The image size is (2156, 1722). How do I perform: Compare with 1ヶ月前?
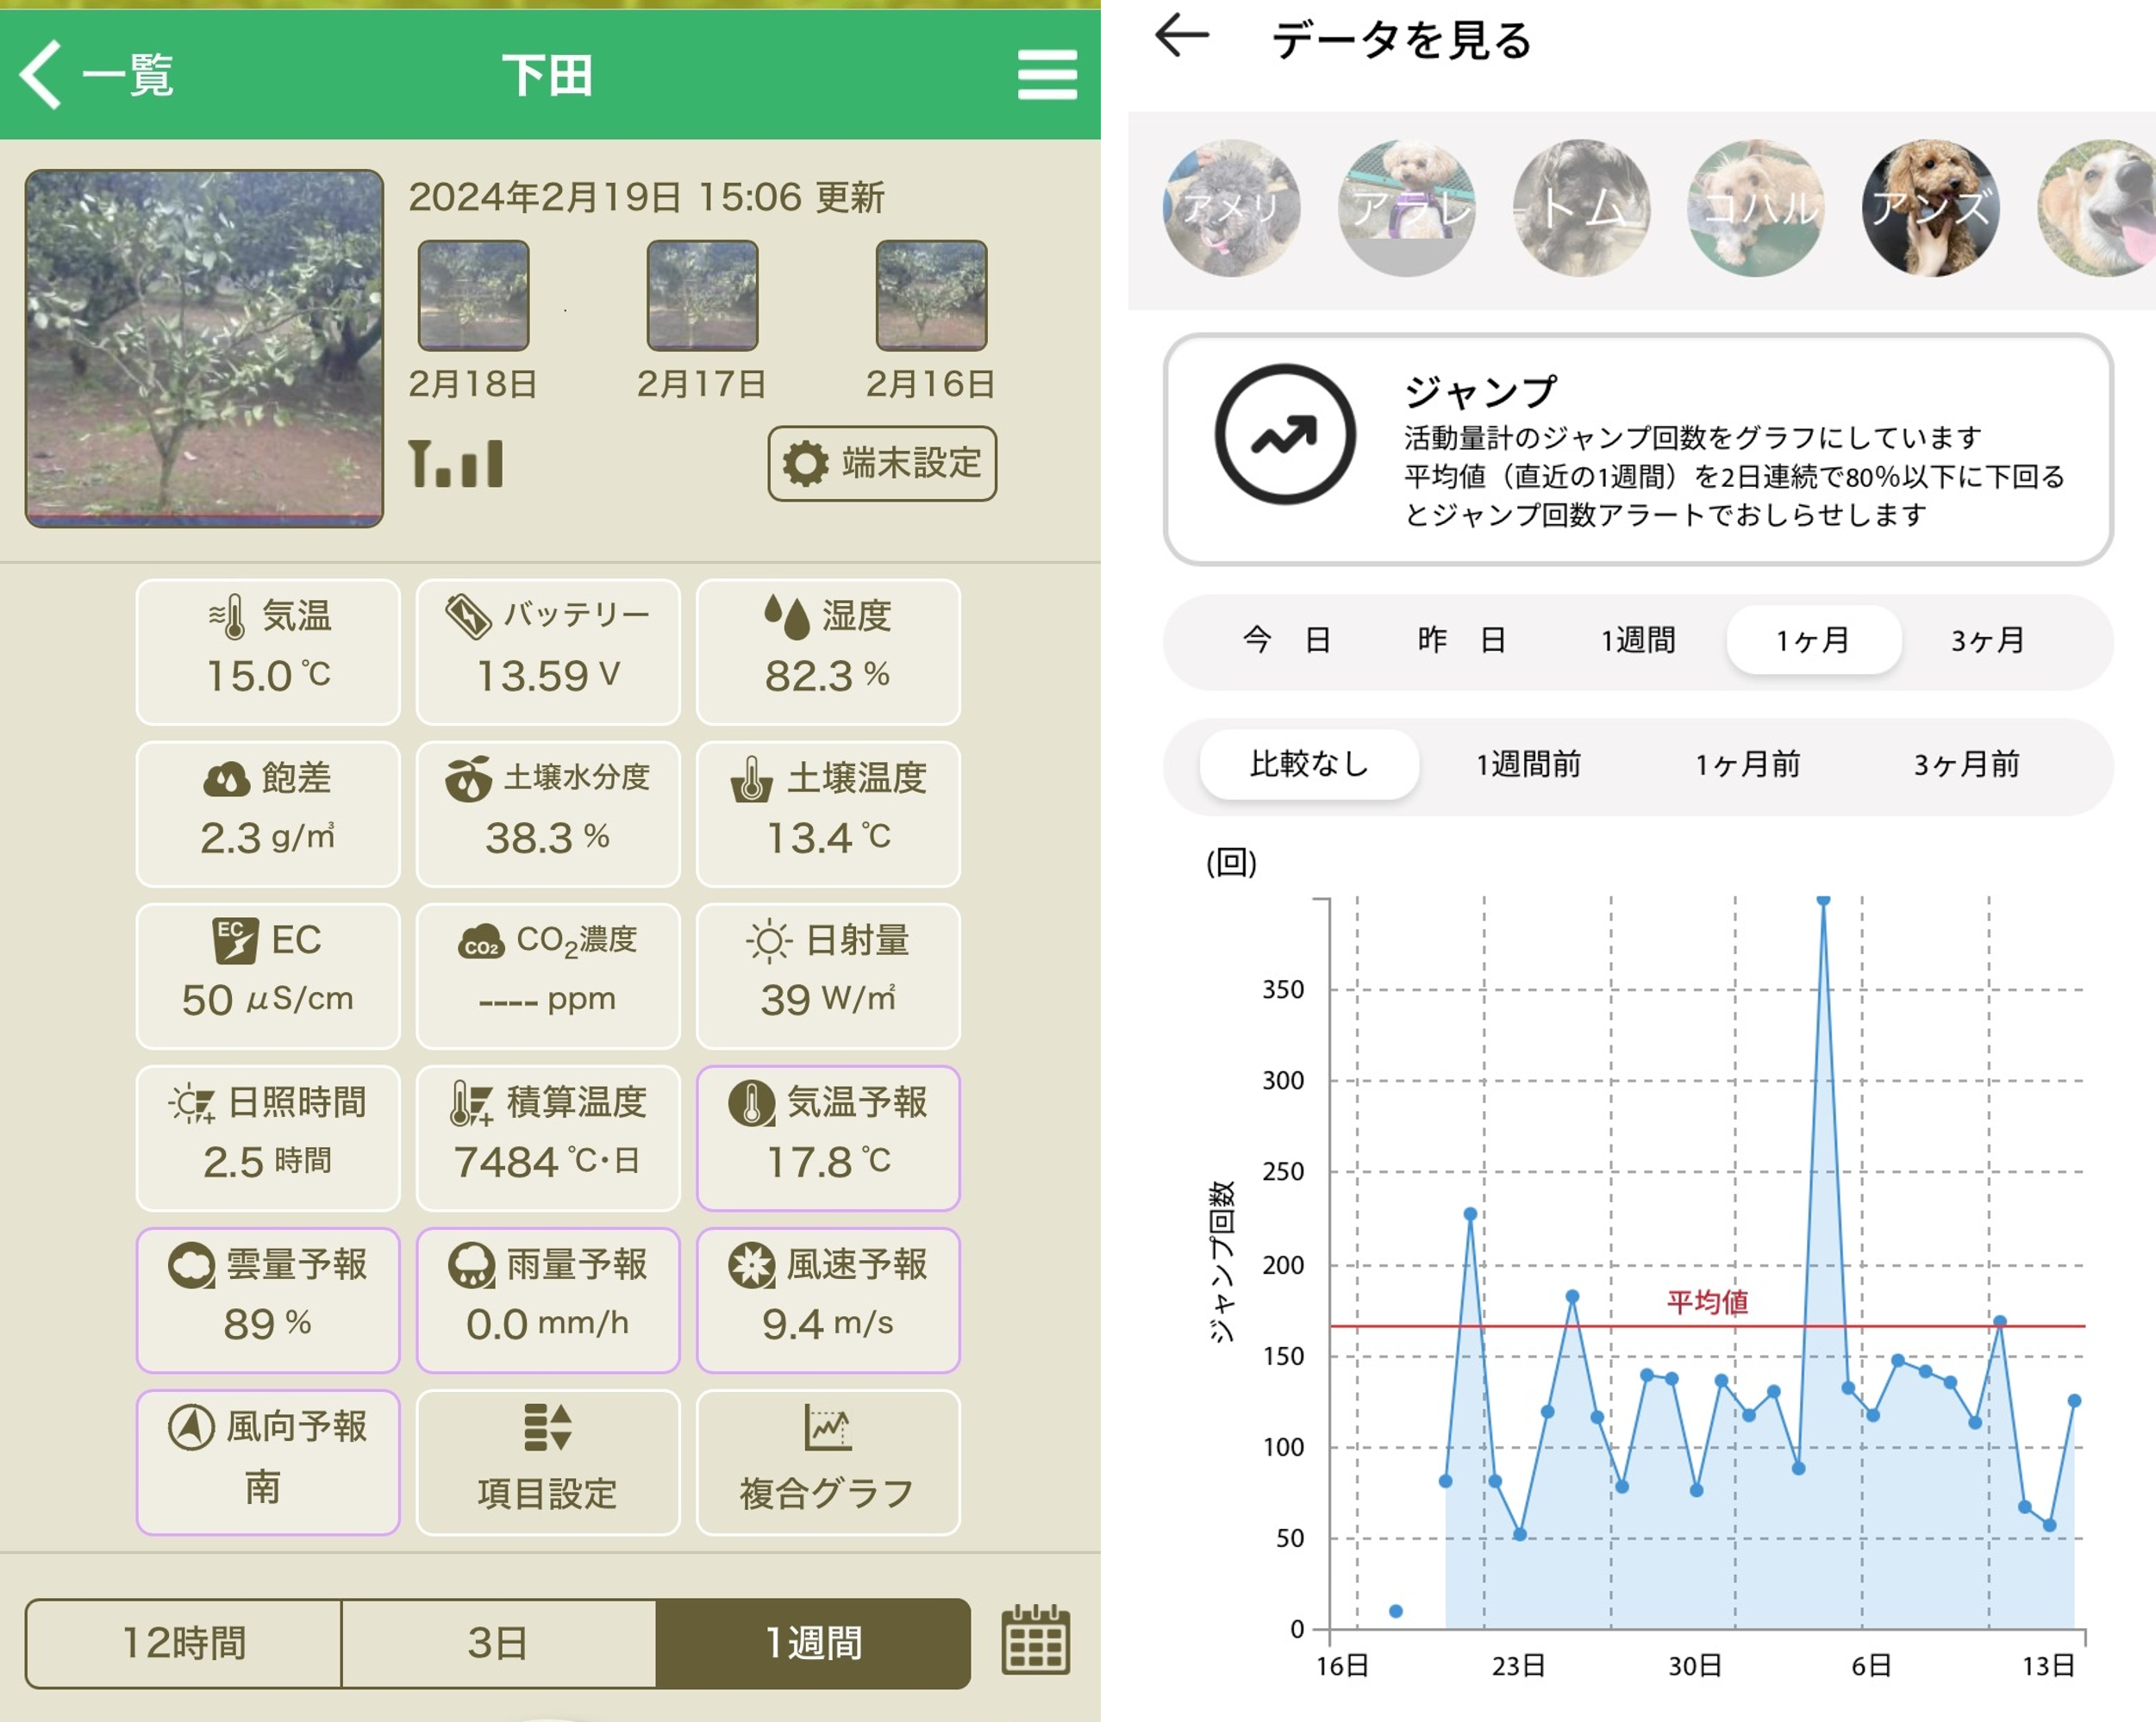click(1747, 764)
